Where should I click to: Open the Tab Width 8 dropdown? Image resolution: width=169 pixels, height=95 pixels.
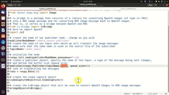pyautogui.click(x=138, y=94)
